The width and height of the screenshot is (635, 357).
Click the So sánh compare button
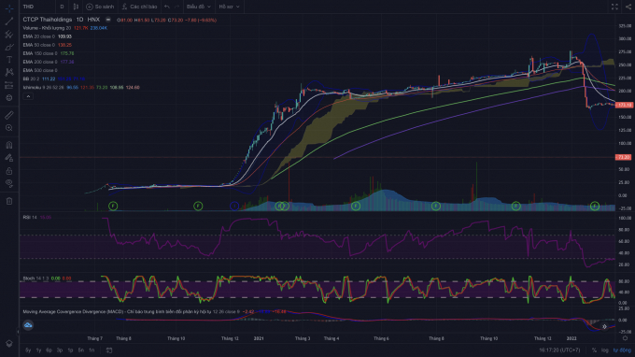100,7
